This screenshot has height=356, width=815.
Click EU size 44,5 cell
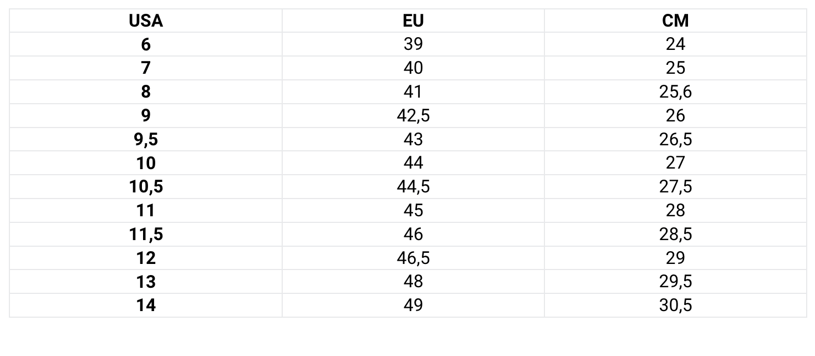413,187
